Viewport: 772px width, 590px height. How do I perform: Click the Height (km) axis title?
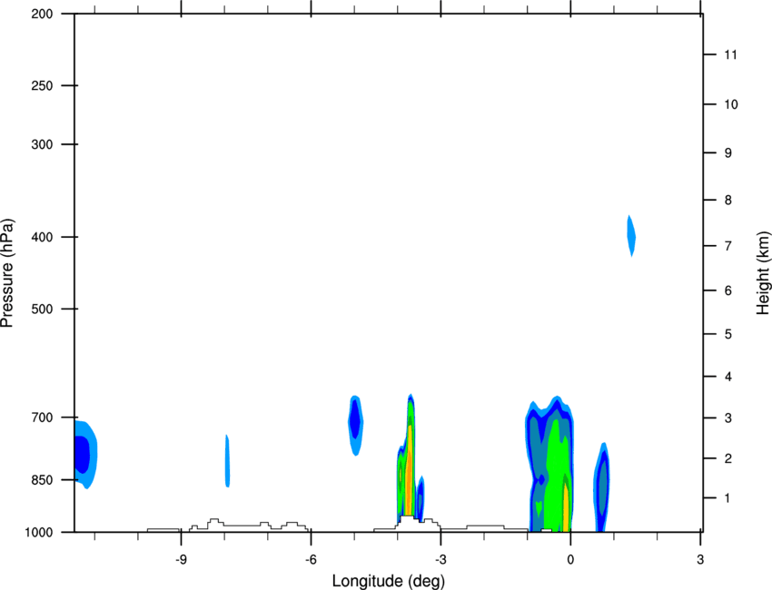point(763,272)
